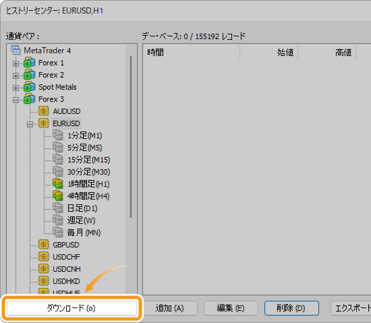This screenshot has height=323, width=371.
Task: Select 1時間足(H1) timeframe
Action: [x=88, y=184]
